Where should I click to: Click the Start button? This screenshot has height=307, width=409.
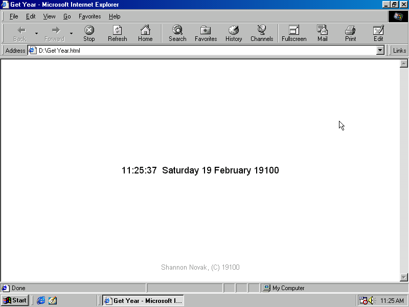(15, 300)
